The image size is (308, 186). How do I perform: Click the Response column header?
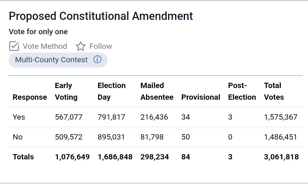click(30, 97)
